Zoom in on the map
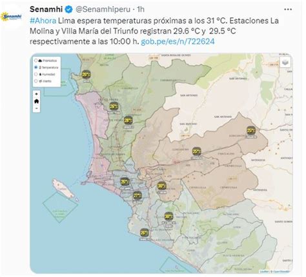Viewport: 306px width, 277px height. [36, 94]
